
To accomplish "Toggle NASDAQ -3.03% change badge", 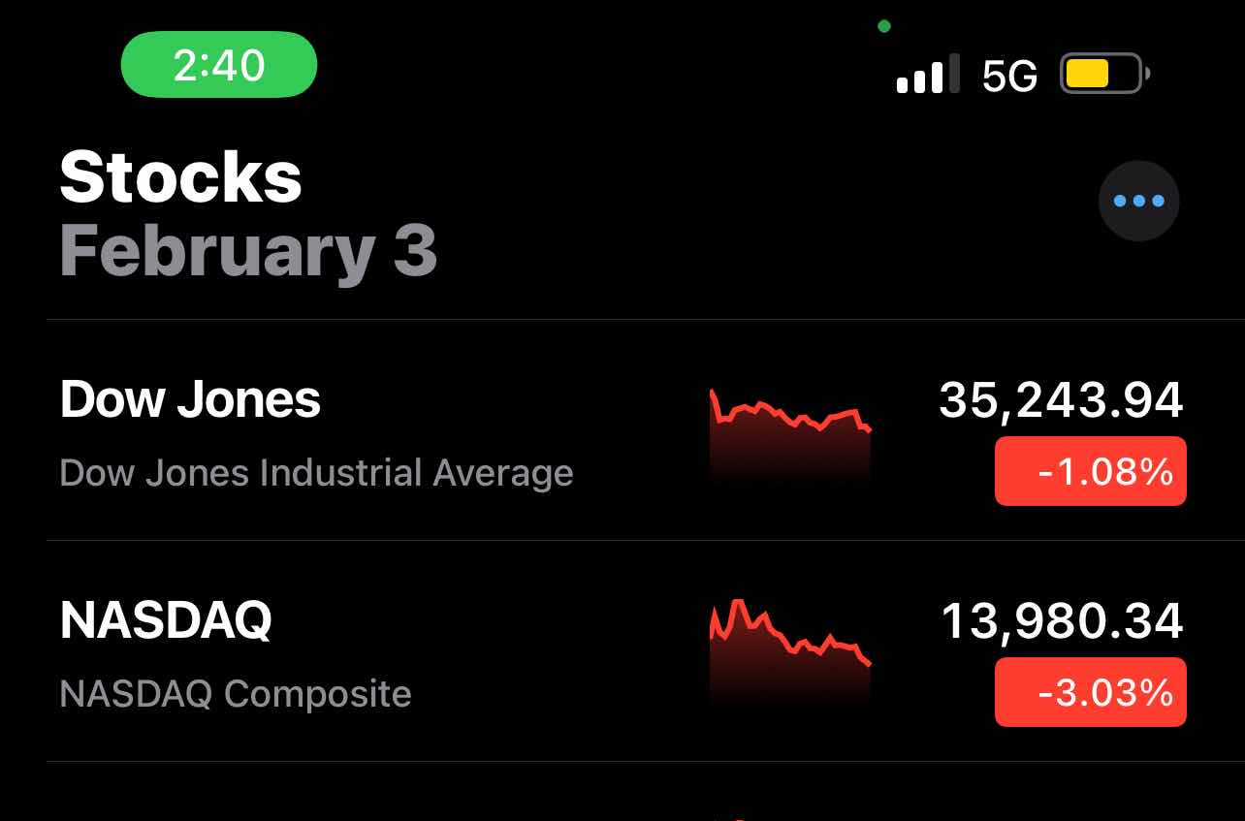I will tap(1091, 692).
